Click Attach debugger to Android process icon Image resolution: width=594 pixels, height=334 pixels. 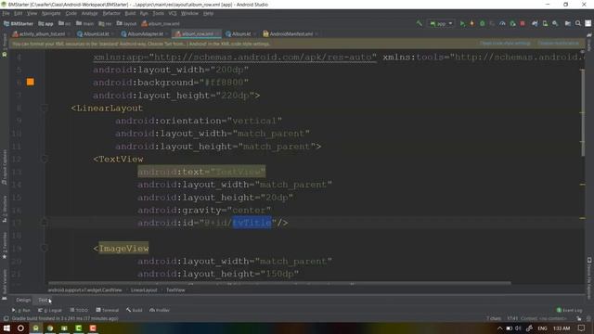click(512, 23)
